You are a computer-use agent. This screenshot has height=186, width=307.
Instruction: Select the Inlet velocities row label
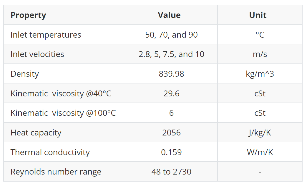click(x=37, y=54)
